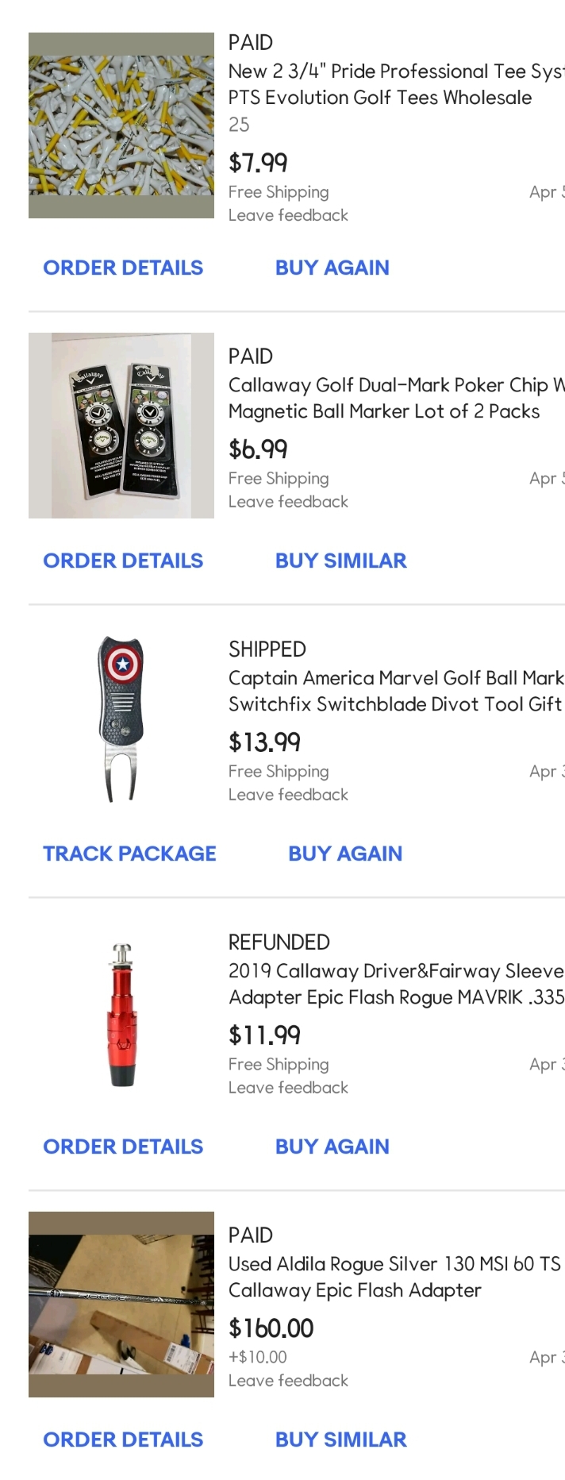Leave feedback on Callaway poker chip markers
The image size is (565, 1480).
coord(288,502)
